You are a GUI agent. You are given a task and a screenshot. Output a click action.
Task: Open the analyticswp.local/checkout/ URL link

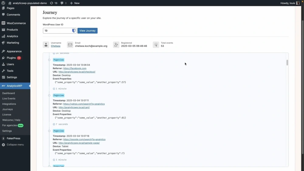(x=77, y=72)
